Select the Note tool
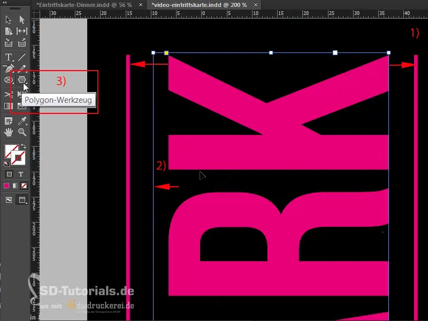This screenshot has height=321, width=428. 9,121
